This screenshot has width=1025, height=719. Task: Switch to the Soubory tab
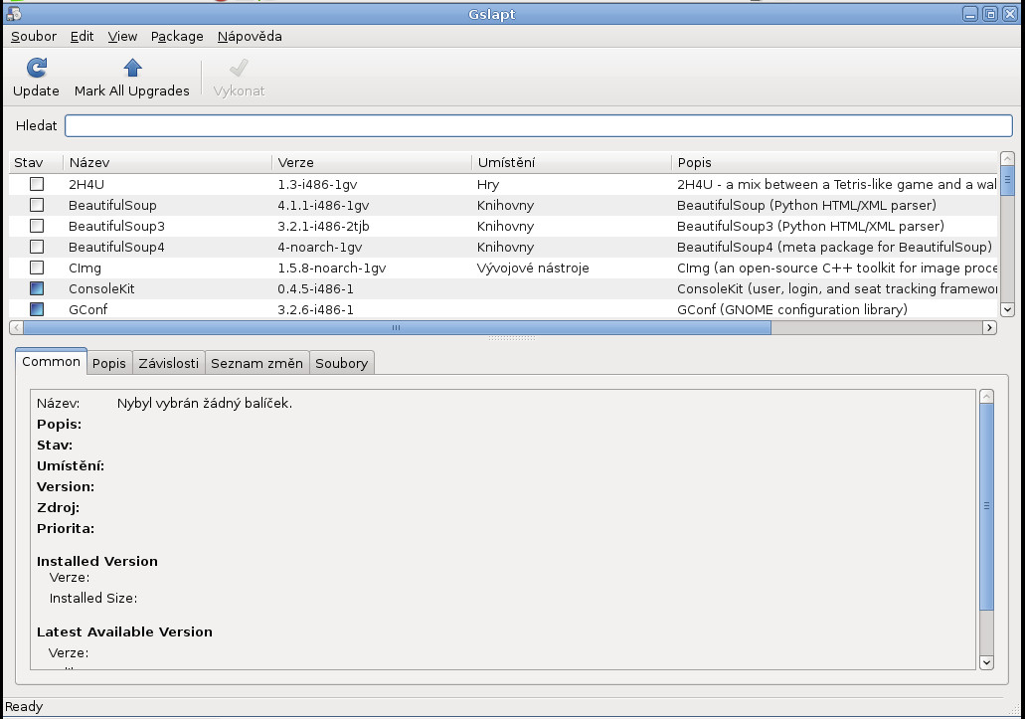pos(341,363)
